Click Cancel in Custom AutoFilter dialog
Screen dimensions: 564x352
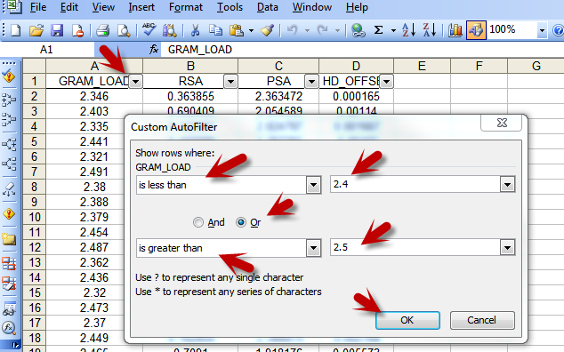tap(482, 320)
